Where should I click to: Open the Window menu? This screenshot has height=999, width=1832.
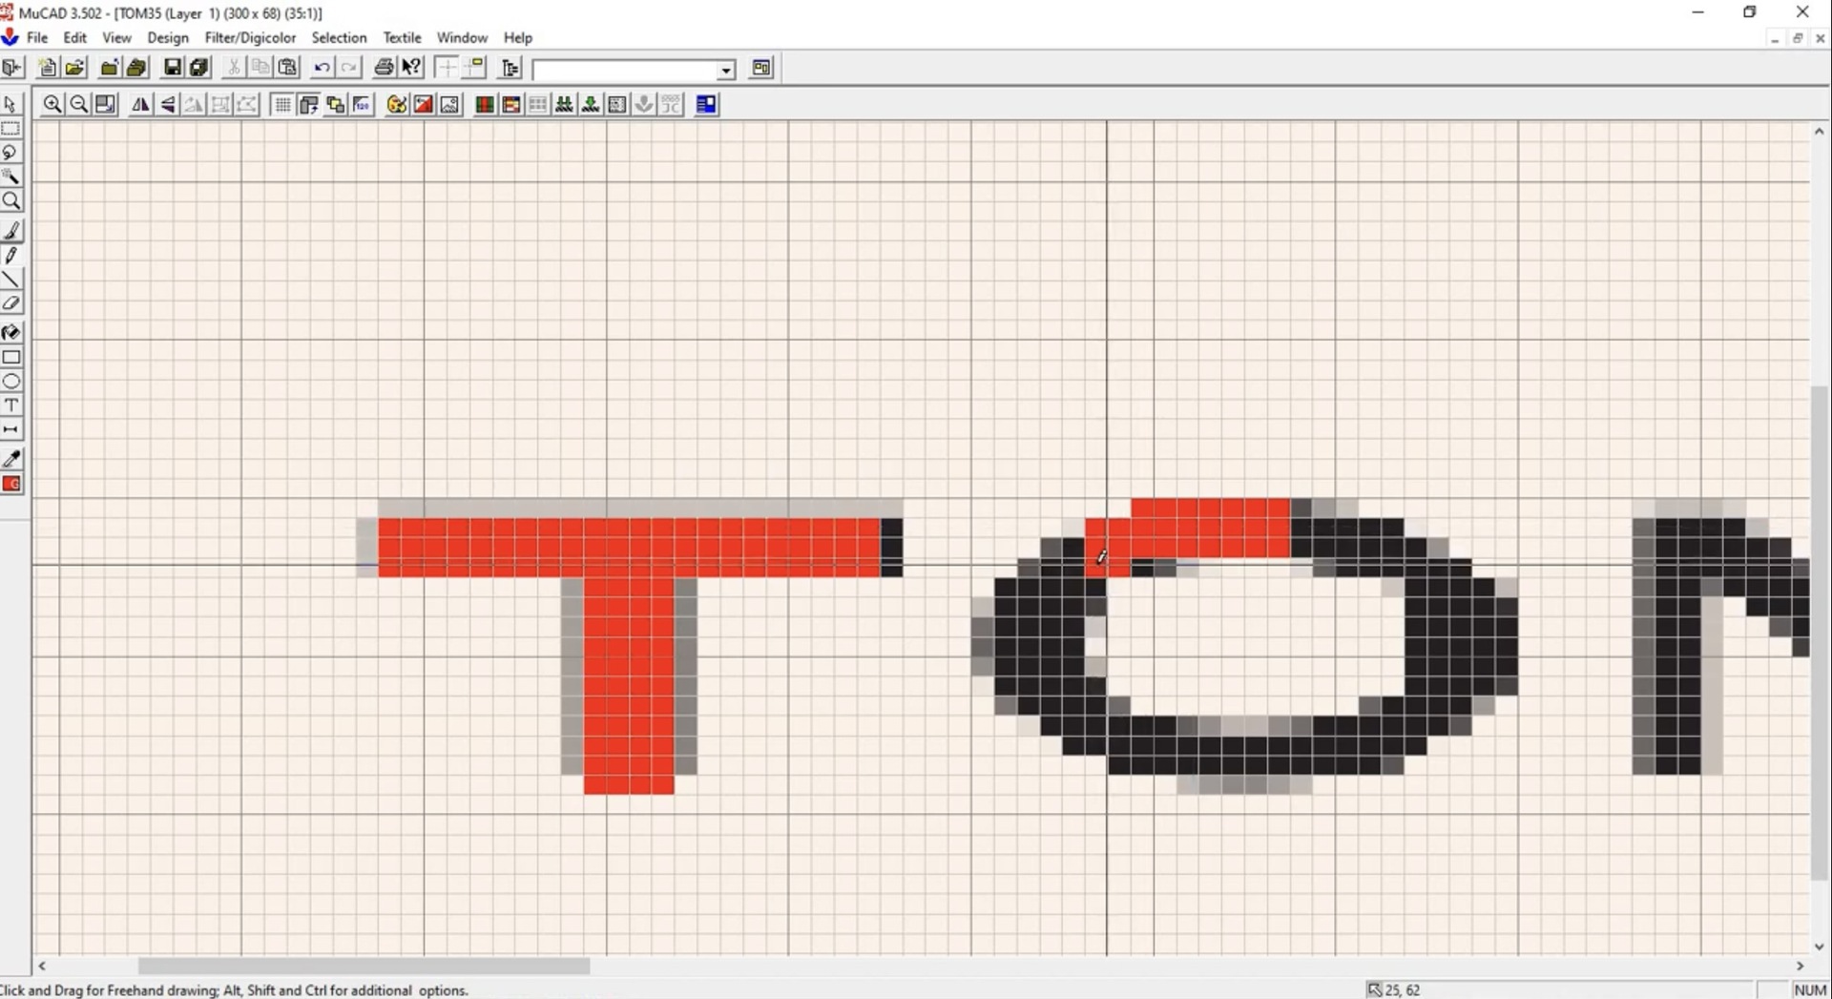(x=462, y=38)
